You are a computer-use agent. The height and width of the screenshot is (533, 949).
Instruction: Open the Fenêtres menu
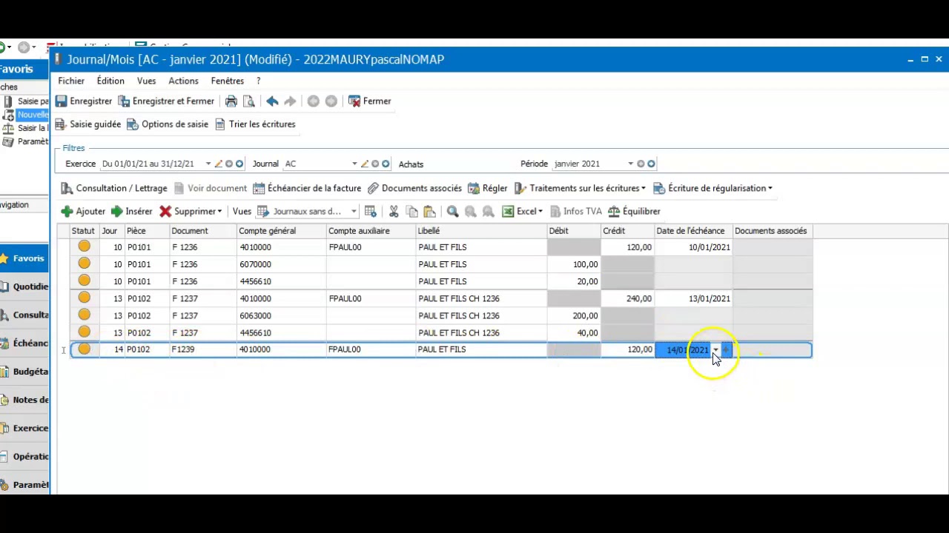point(228,81)
